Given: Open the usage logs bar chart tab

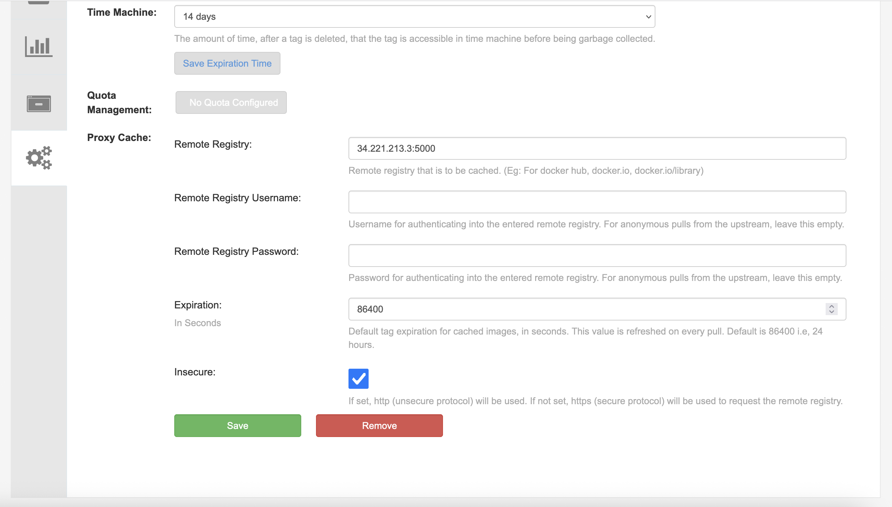Looking at the screenshot, I should pyautogui.click(x=39, y=47).
